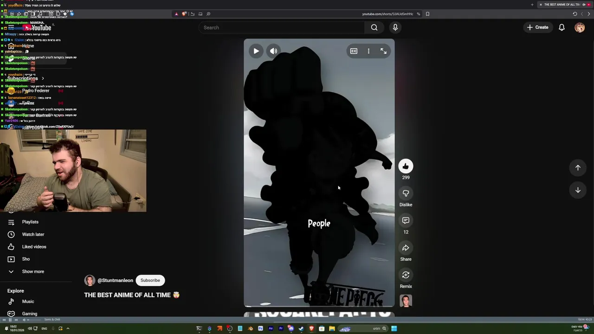Open a new browser tab
This screenshot has width=594, height=334.
532,5
